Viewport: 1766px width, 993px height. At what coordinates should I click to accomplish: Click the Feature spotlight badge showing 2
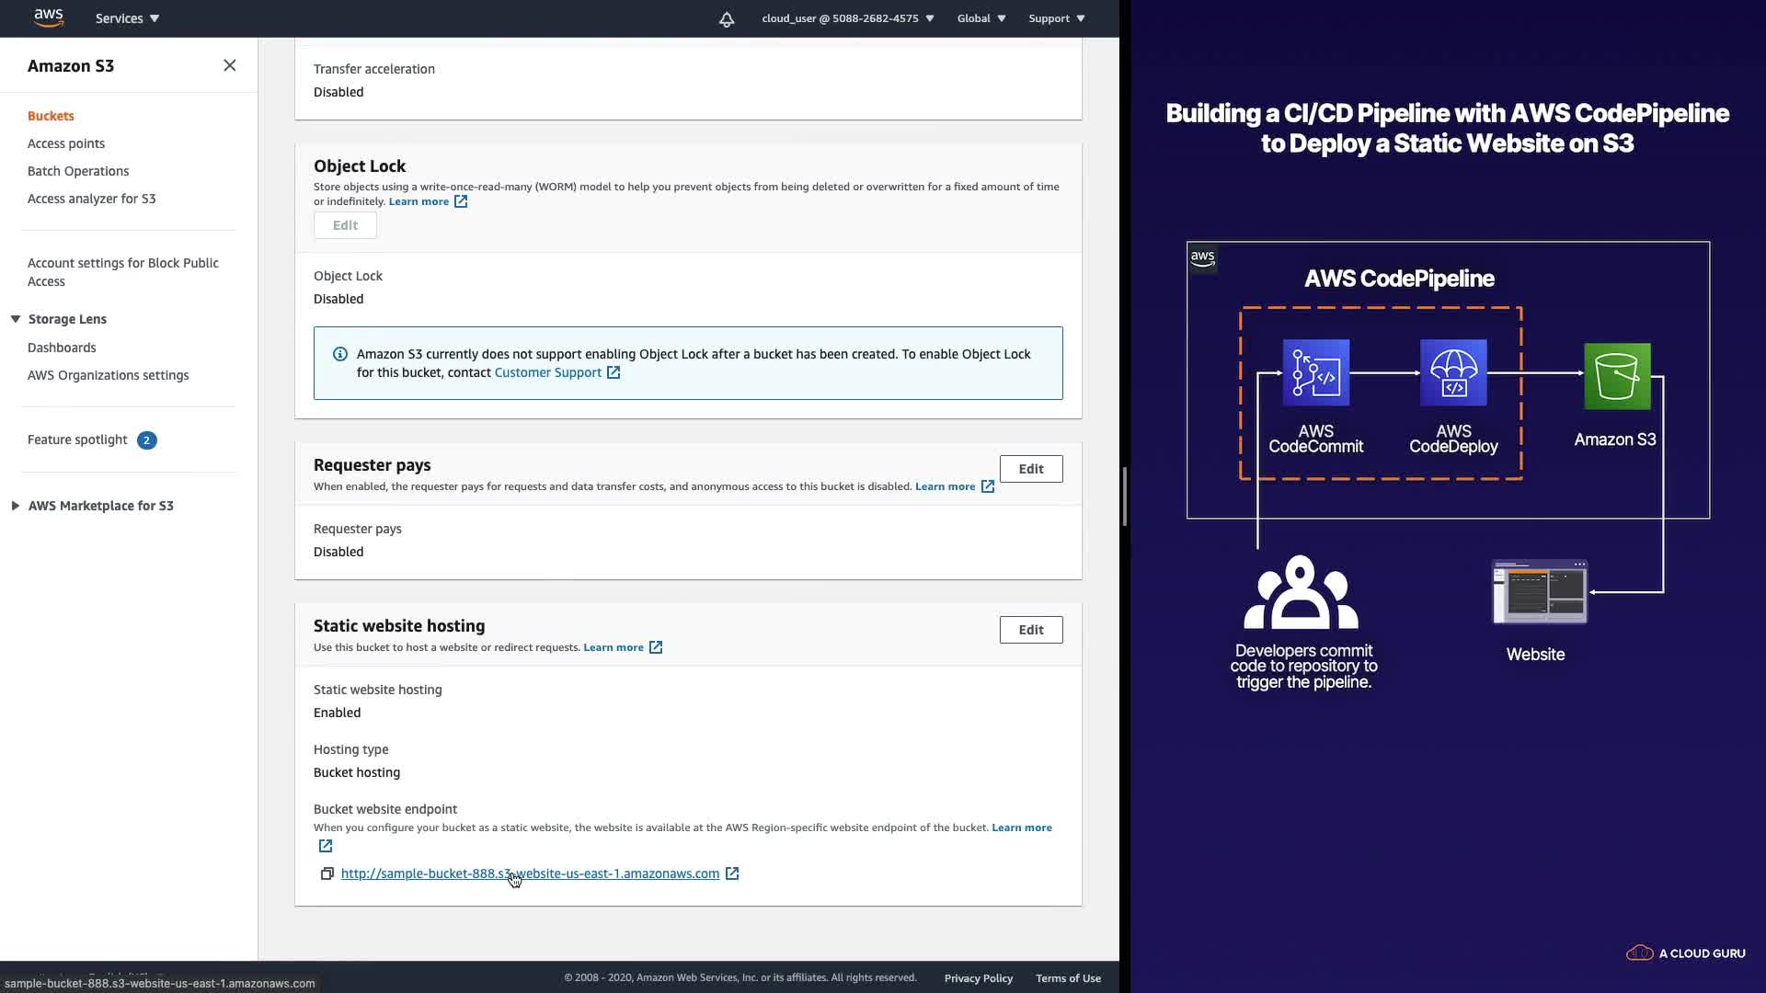coord(146,440)
